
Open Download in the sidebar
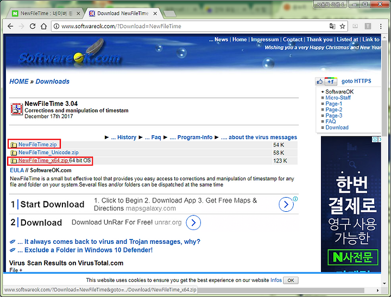tap(337, 128)
